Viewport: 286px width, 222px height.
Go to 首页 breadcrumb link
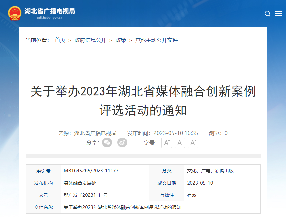click(60, 40)
